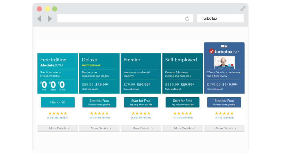Click the $59.99 Premier sale price
The height and width of the screenshot is (156, 281).
(x=144, y=85)
